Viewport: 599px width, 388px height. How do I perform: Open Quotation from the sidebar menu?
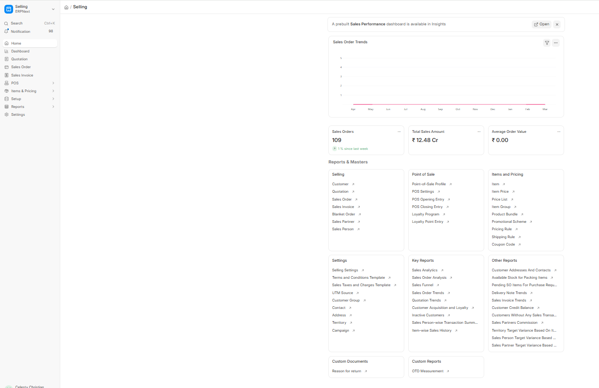point(30,59)
